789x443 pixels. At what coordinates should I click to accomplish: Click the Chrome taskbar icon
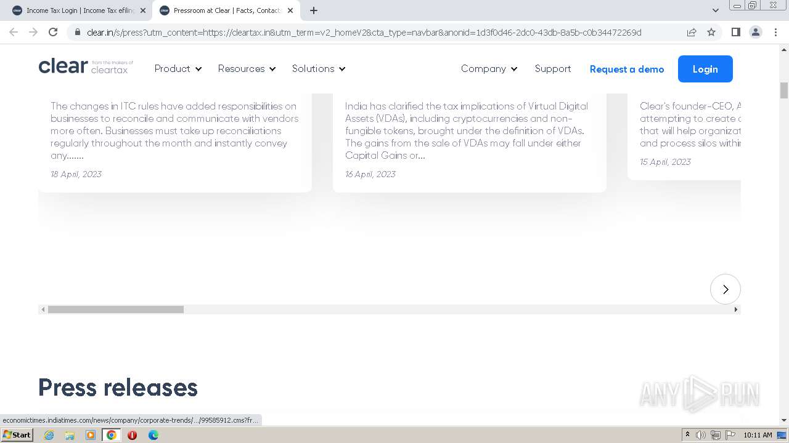(x=112, y=435)
